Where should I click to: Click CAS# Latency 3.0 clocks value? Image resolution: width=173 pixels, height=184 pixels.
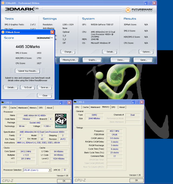point(115,138)
